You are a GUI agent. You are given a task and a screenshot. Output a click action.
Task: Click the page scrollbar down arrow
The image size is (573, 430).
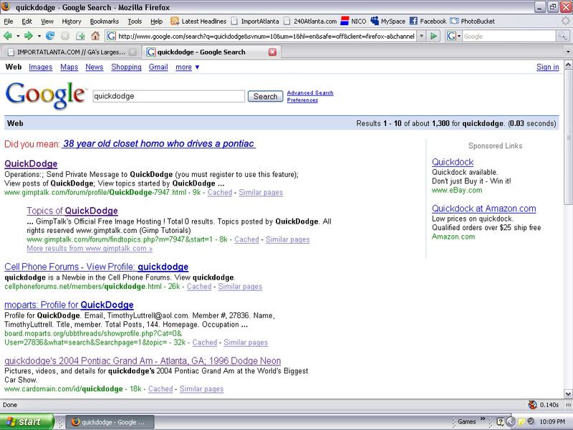click(x=568, y=393)
